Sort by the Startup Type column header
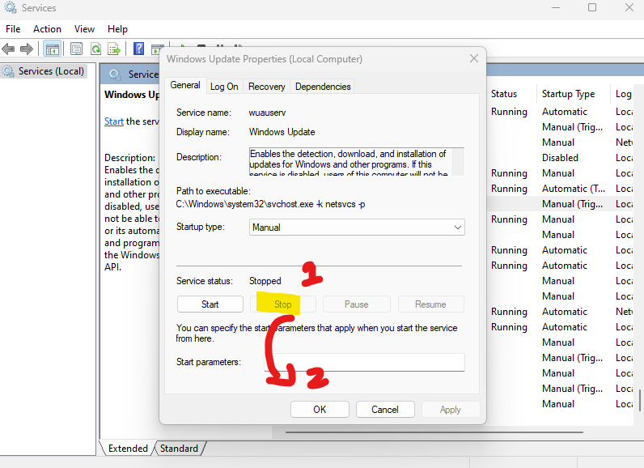This screenshot has height=468, width=644. [568, 94]
